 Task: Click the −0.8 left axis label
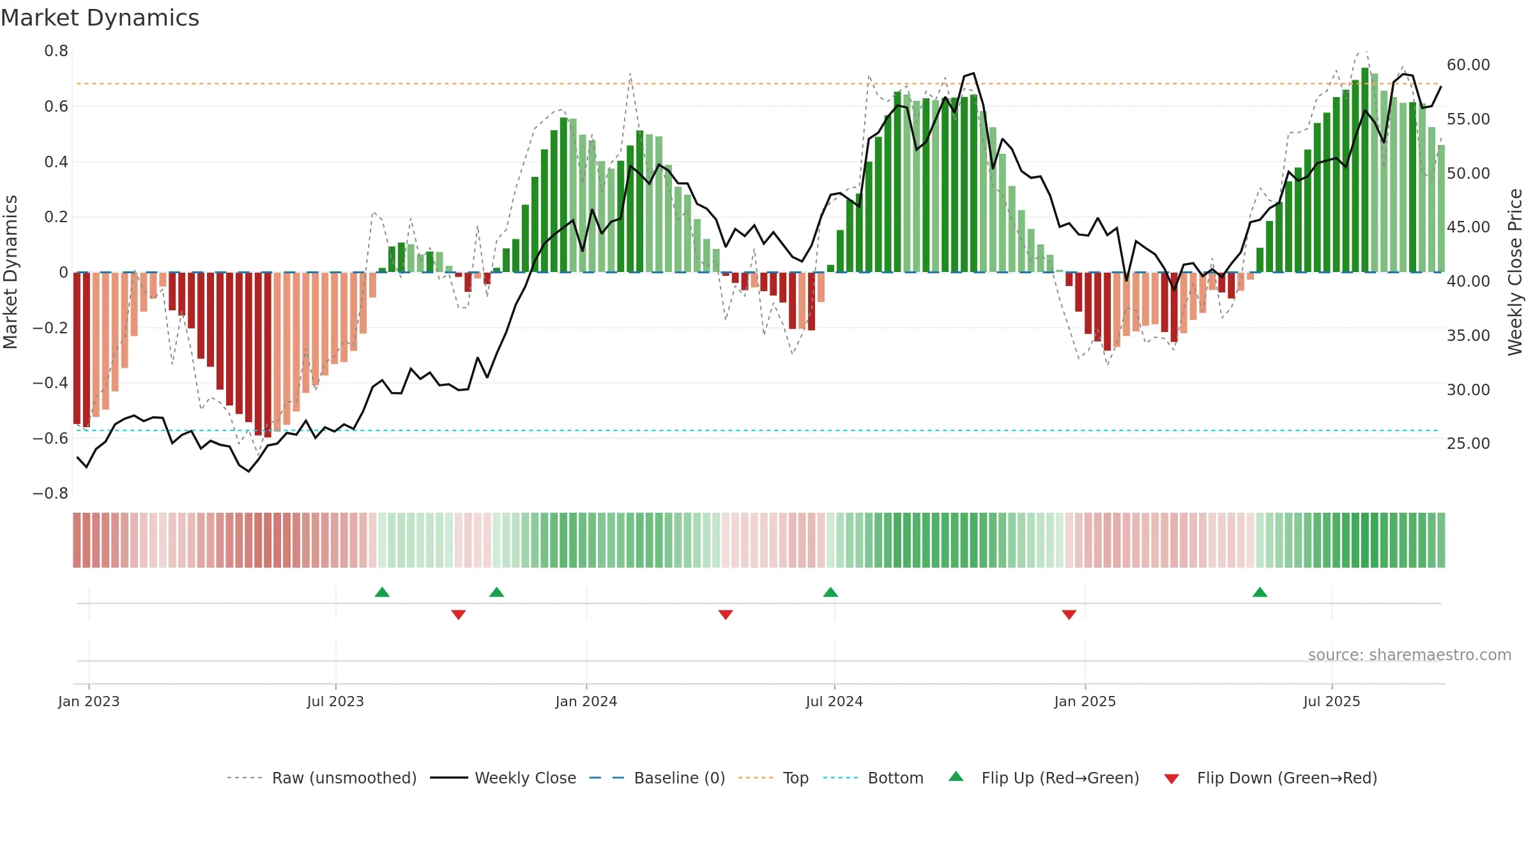(x=50, y=493)
